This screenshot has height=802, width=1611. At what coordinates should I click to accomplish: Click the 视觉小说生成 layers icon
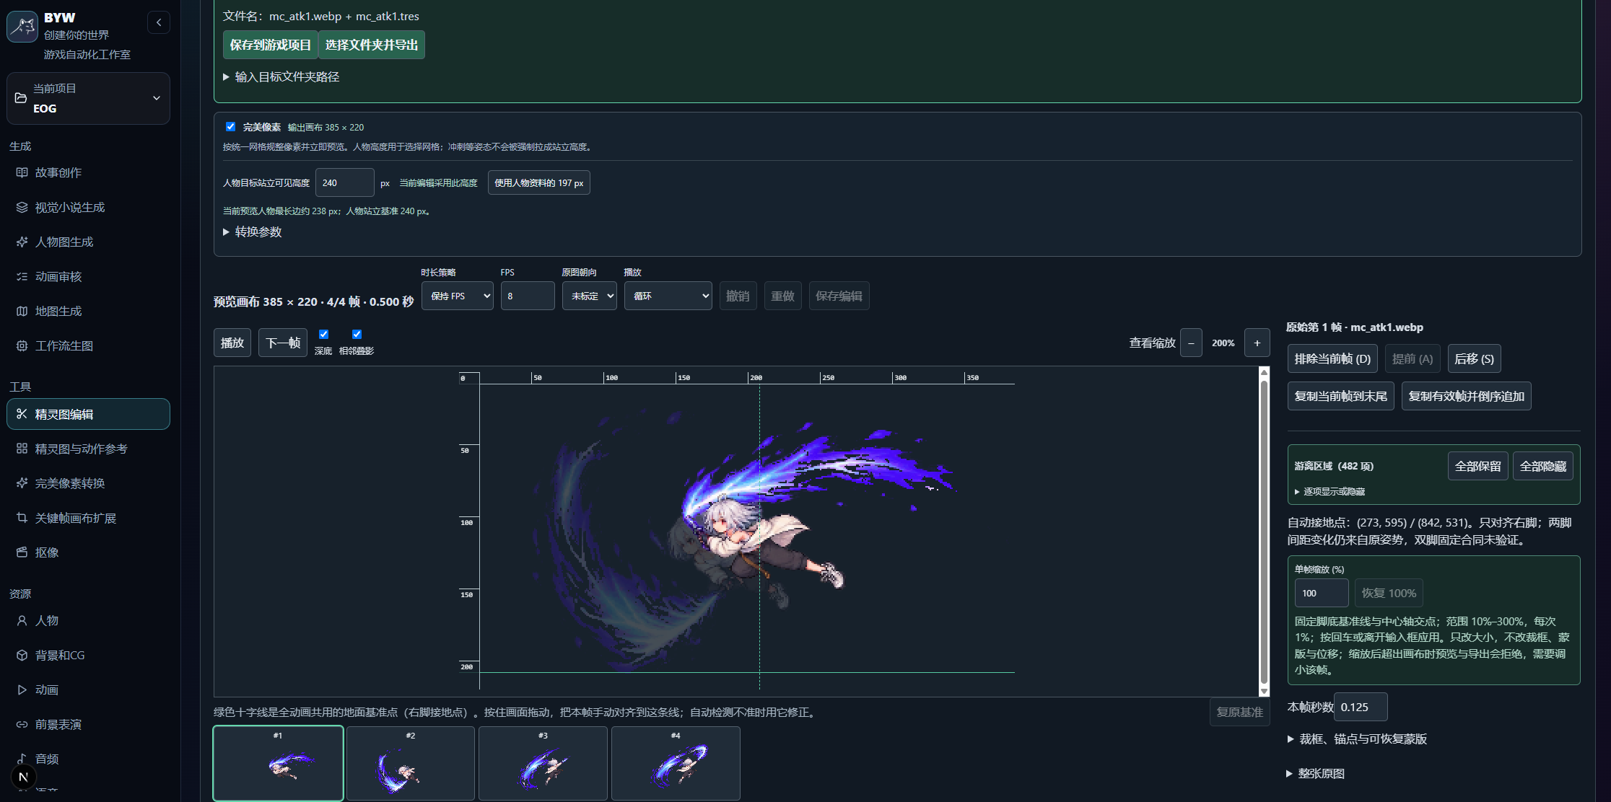[x=22, y=207]
